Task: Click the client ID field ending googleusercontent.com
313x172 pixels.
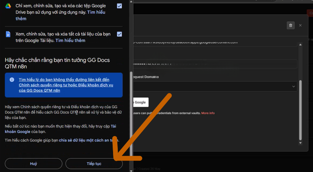Action: pos(215,43)
